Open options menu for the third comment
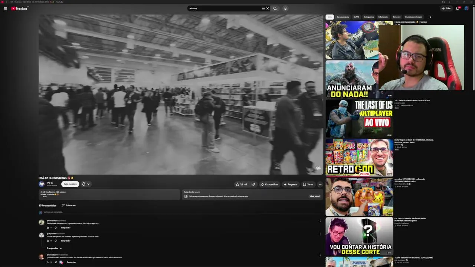Screen dimensions: 475x267 (x=320, y=255)
